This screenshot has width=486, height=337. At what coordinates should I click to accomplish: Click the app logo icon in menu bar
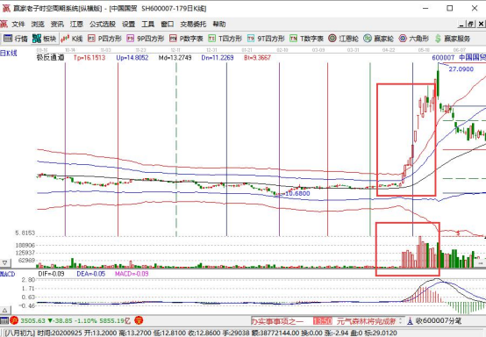[4, 25]
